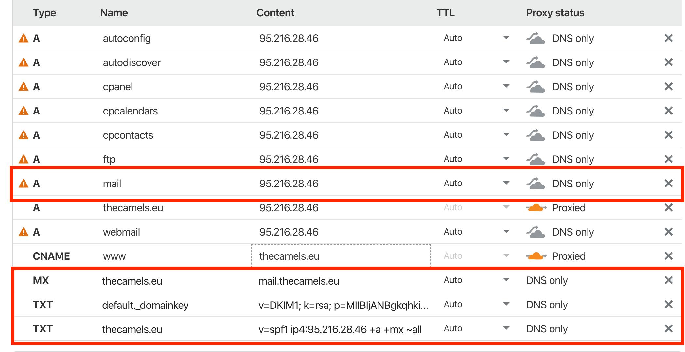Viewport: 685px width, 352px height.
Task: Edit MX content mail.thecamels.eu
Action: [x=299, y=281]
